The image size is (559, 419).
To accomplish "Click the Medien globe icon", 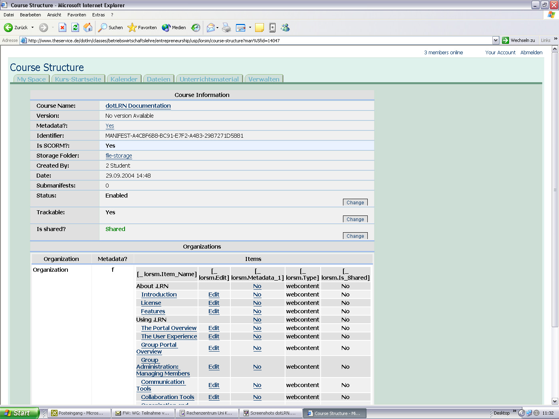I will coord(174,28).
